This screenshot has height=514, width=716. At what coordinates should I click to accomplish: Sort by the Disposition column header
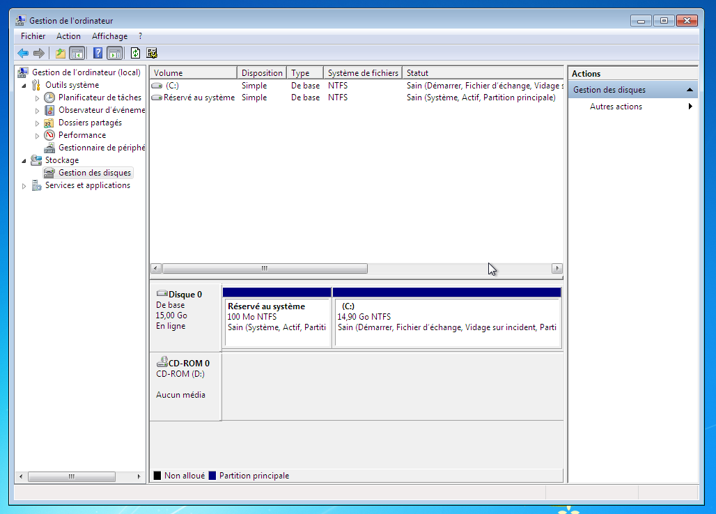(262, 73)
